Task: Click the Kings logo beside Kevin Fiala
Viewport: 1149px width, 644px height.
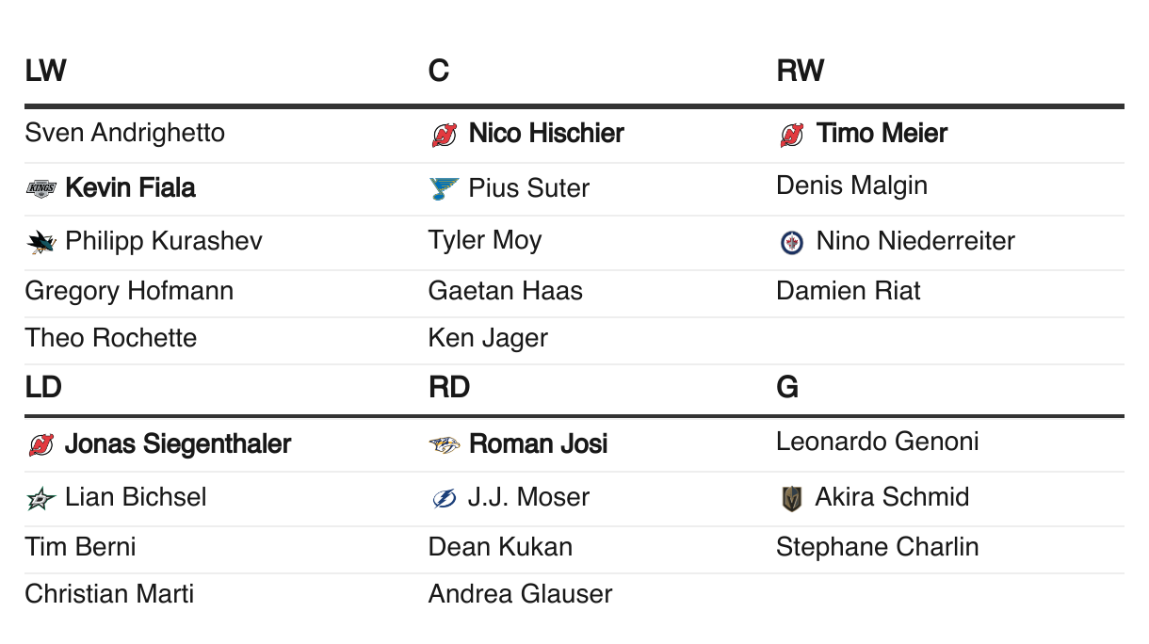Action: [41, 188]
